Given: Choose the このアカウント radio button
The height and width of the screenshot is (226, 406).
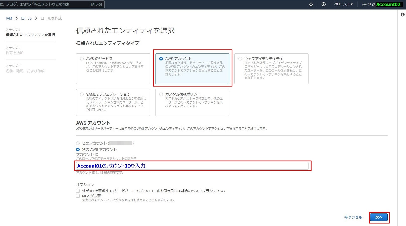Looking at the screenshot, I should (78, 143).
